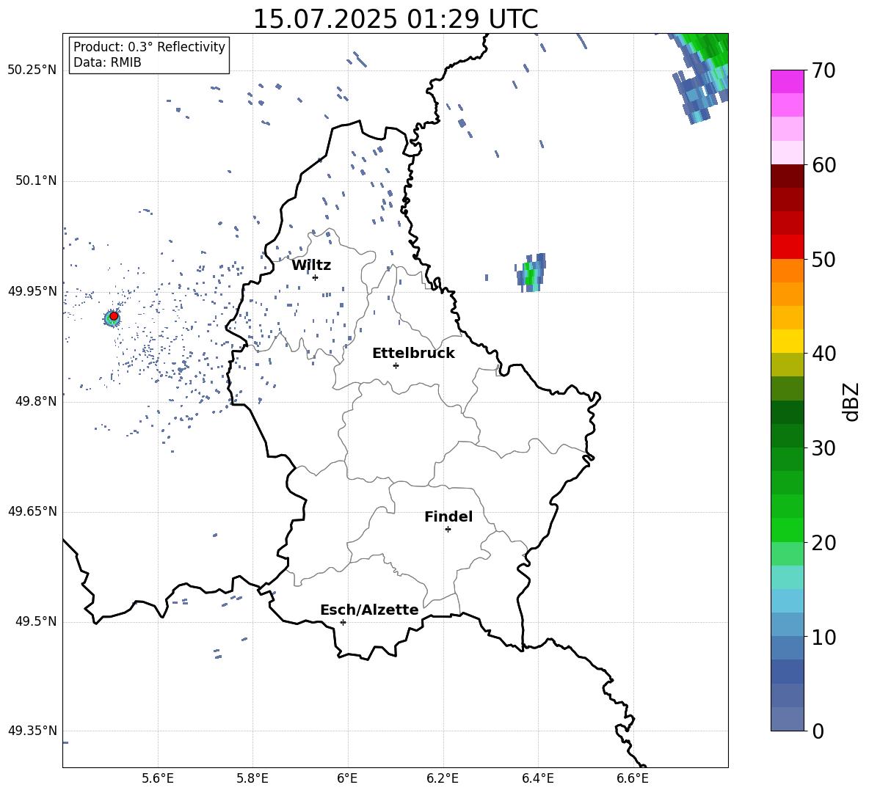Click the 50.25°N latitude label
This screenshot has height=793, width=869.
pos(32,70)
